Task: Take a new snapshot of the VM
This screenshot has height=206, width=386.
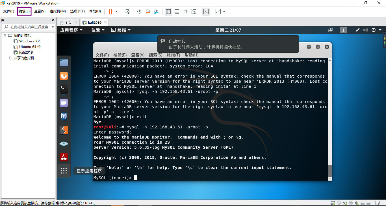Action: coord(139,12)
